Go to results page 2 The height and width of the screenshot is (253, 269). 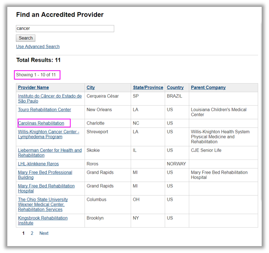(x=32, y=233)
